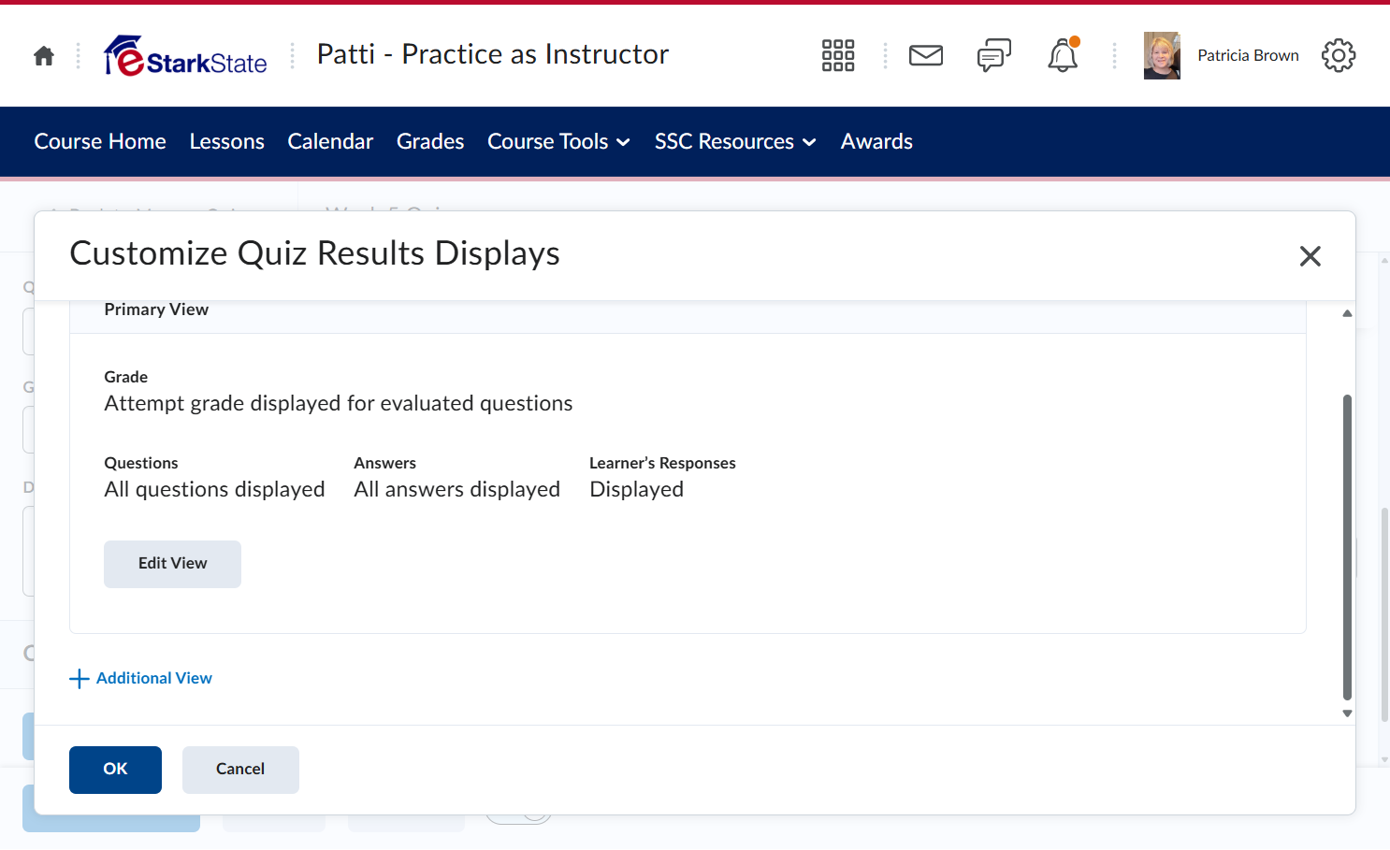Click the Customize Quiz Results Displays title
Viewport: 1390px width, 850px height.
[315, 253]
